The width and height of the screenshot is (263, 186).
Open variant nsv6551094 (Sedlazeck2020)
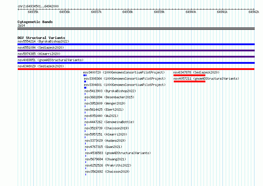point(41,48)
